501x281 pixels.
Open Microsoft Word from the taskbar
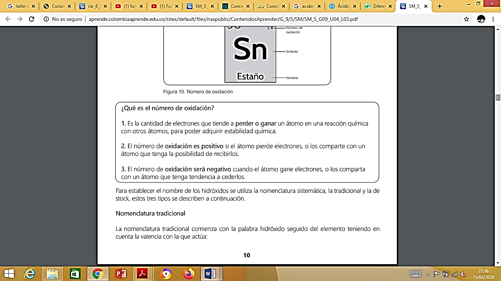(211, 273)
